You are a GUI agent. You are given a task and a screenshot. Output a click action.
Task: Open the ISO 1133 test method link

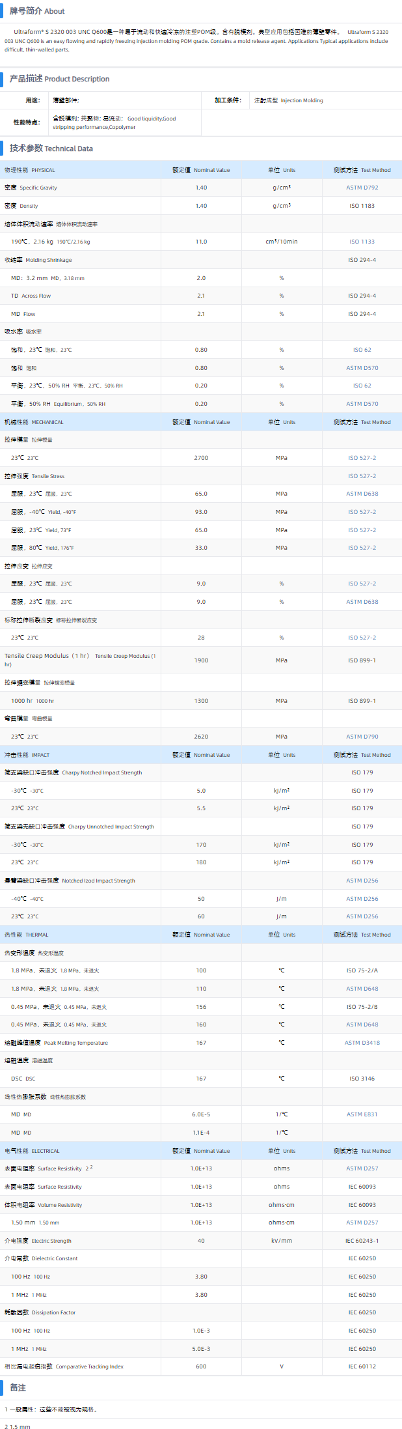click(362, 242)
